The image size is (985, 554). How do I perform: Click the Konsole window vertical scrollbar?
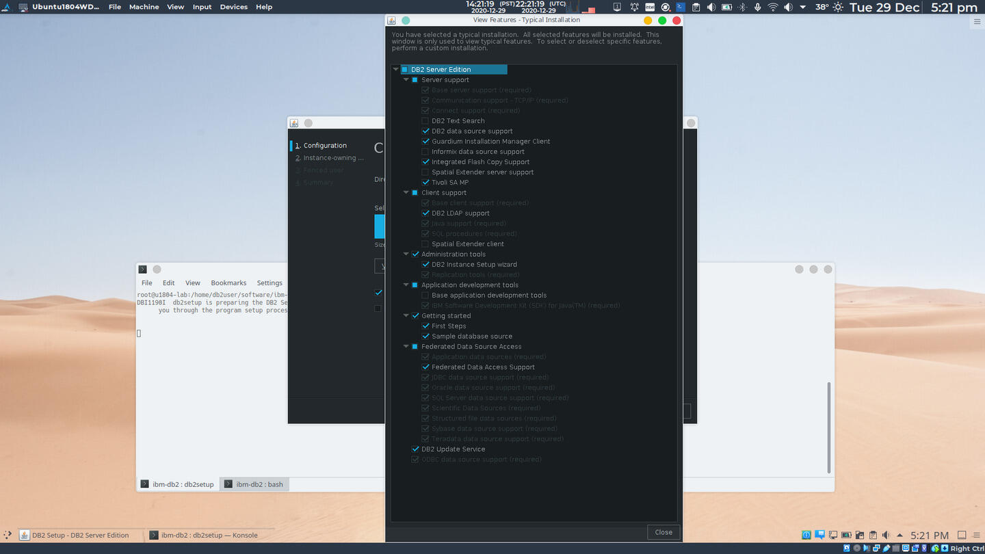click(829, 427)
